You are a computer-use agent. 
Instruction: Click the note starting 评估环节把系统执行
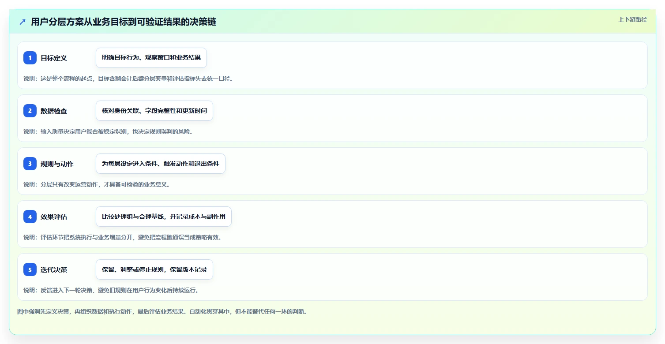[123, 237]
